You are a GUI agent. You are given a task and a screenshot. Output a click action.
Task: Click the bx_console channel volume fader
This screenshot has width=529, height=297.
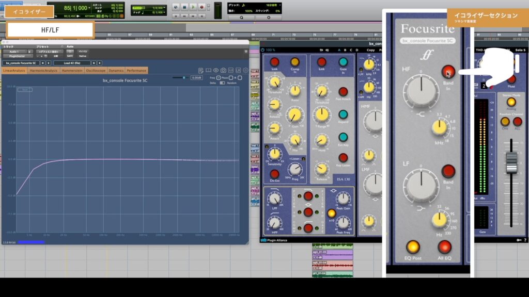[511, 163]
